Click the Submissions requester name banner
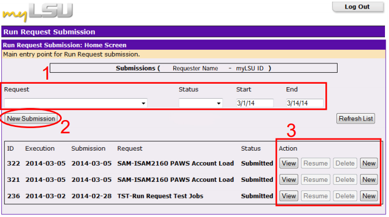 coord(194,68)
